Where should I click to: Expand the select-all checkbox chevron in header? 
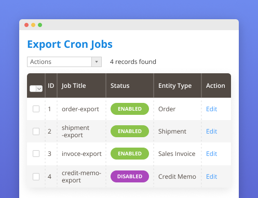point(39,89)
